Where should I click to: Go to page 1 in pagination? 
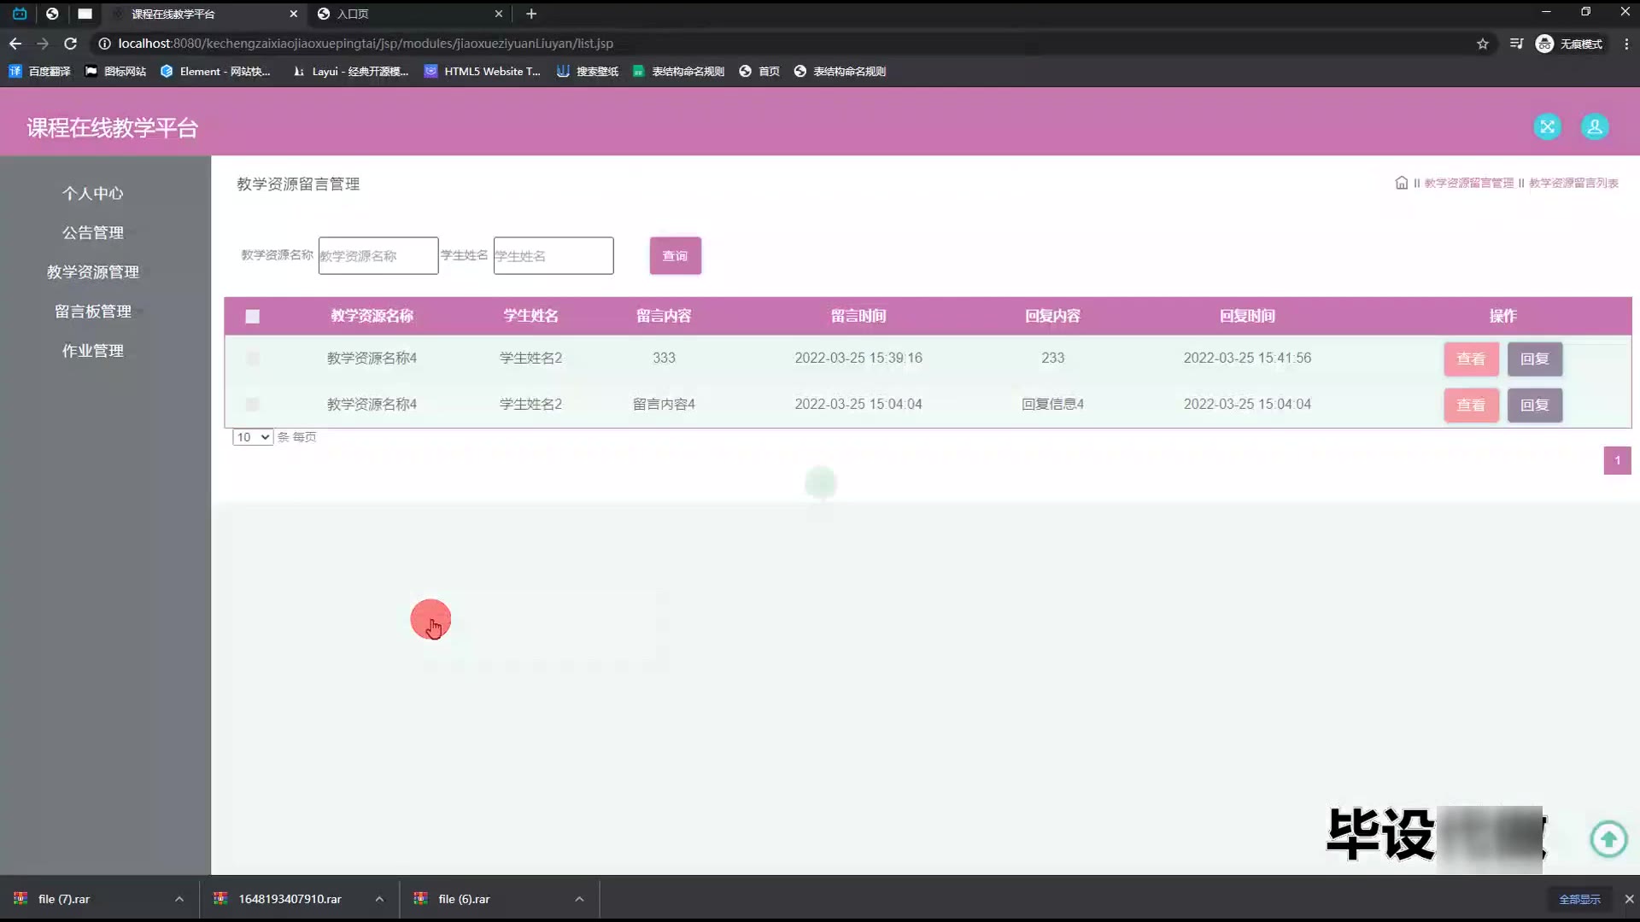point(1617,460)
